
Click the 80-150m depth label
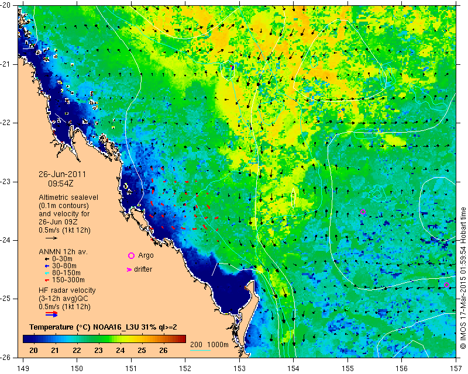coord(66,273)
